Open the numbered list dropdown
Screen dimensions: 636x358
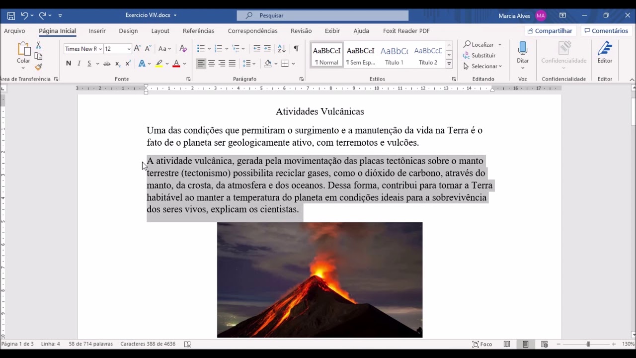(227, 49)
